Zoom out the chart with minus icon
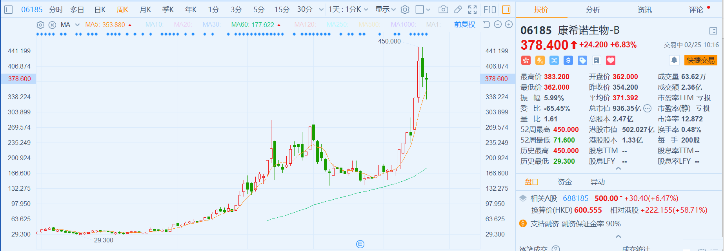 [x=498, y=24]
